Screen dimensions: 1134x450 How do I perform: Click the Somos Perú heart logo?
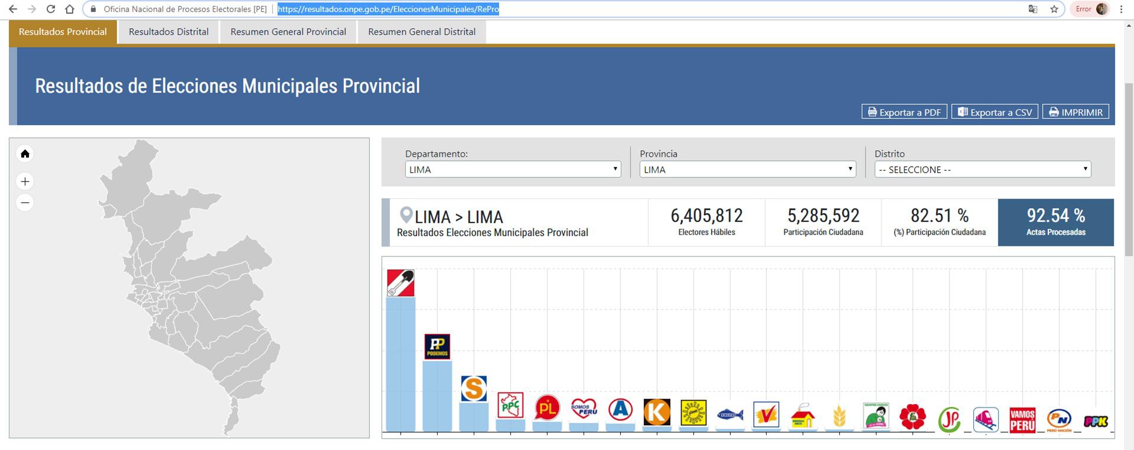(x=584, y=409)
